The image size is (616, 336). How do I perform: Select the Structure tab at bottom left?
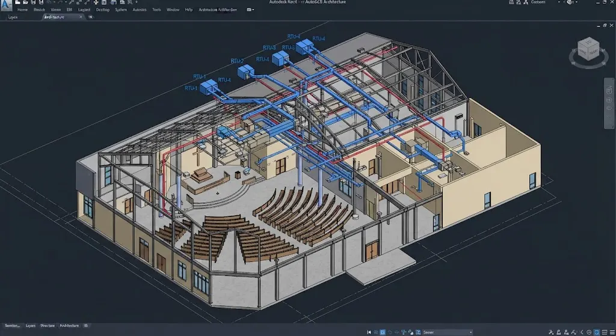point(48,326)
